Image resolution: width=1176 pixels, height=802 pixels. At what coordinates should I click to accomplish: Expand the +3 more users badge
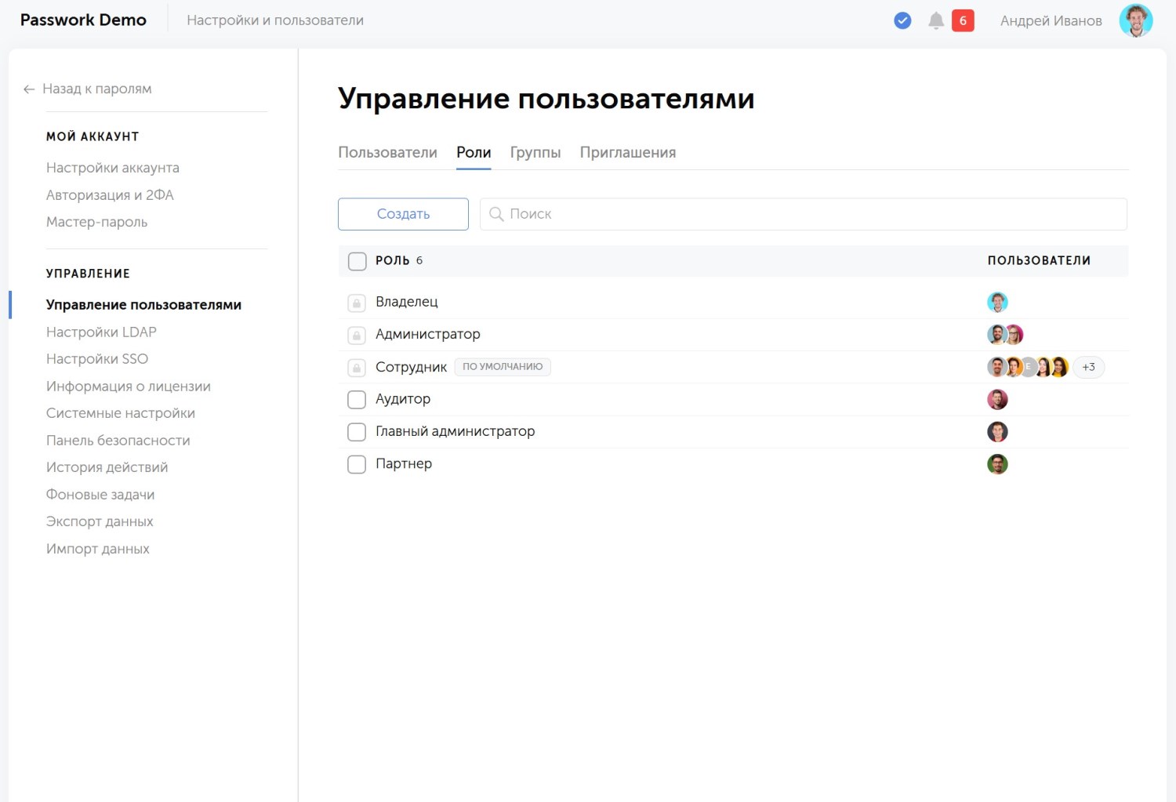coord(1088,367)
